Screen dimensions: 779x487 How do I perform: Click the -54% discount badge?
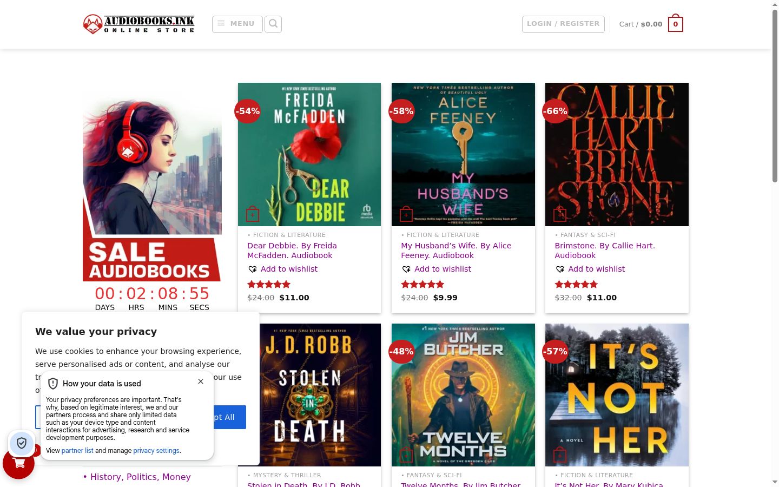[248, 111]
